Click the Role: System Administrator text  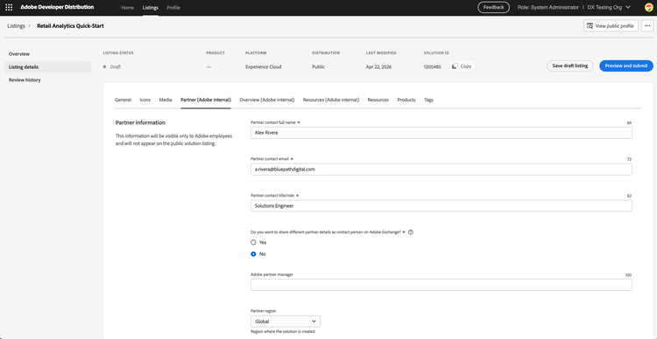click(x=548, y=8)
